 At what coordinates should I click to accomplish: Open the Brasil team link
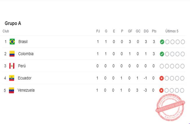point(23,42)
